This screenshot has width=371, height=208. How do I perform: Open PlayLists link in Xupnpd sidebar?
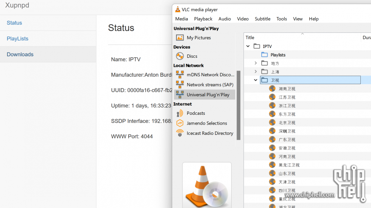17,39
